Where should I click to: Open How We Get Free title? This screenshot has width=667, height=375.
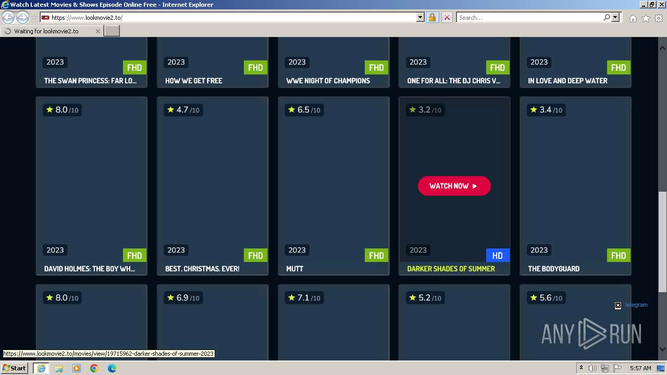coord(193,81)
